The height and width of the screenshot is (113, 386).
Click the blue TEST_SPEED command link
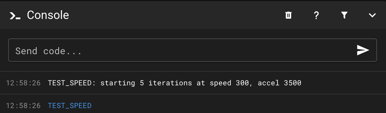[70, 105]
